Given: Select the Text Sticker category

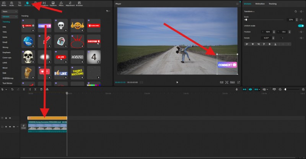Looking at the screenshot, I should (7, 83).
